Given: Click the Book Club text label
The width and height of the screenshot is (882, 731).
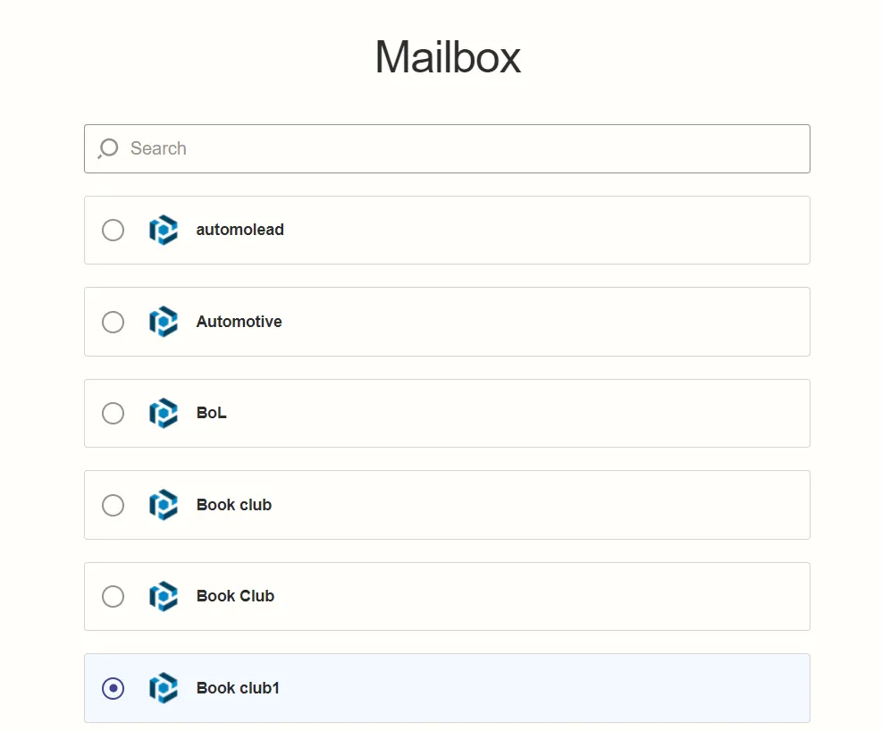Looking at the screenshot, I should coord(235,596).
